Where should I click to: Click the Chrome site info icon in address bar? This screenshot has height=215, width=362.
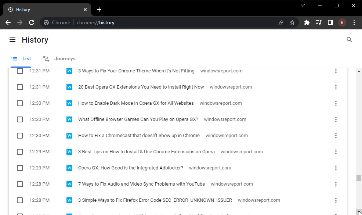(46, 22)
